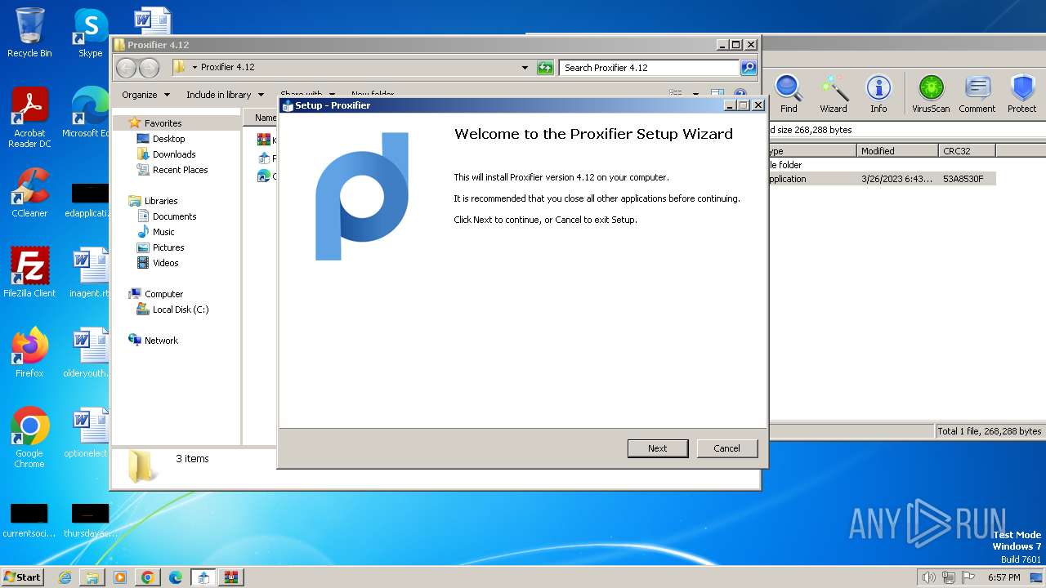Click Next in Proxifier Setup wizard

[x=657, y=448]
